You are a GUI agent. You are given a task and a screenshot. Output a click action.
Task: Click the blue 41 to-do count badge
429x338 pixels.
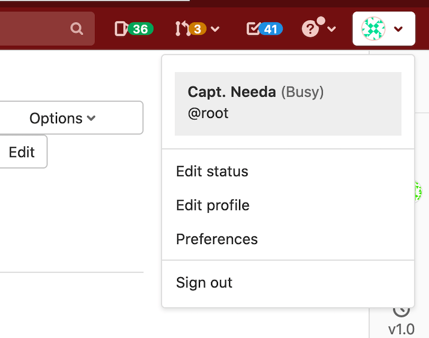click(271, 28)
